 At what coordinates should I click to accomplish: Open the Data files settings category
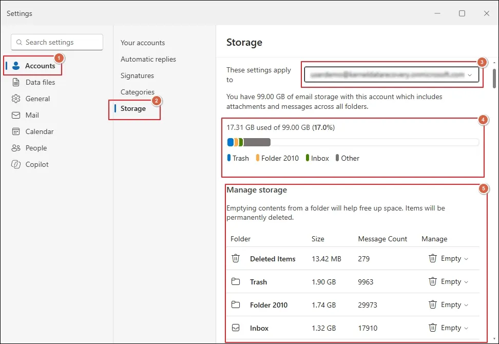point(33,82)
